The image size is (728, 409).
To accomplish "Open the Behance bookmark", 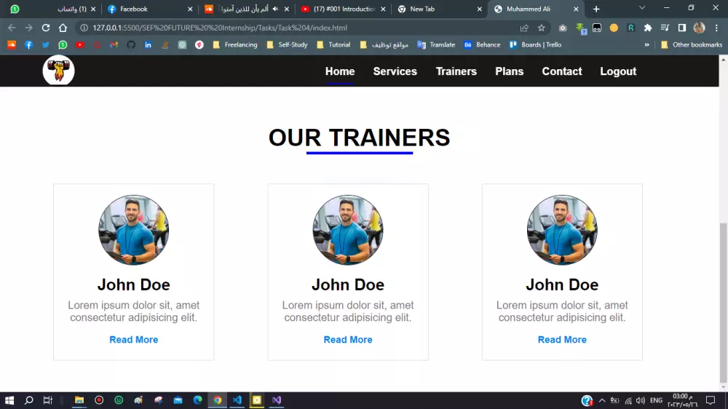I will pos(482,45).
